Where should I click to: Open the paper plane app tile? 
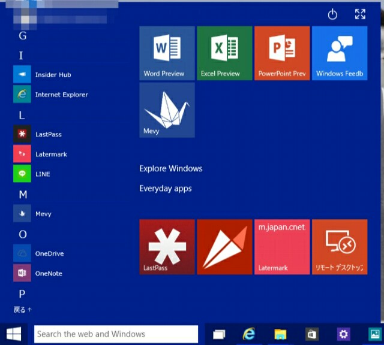coord(224,247)
